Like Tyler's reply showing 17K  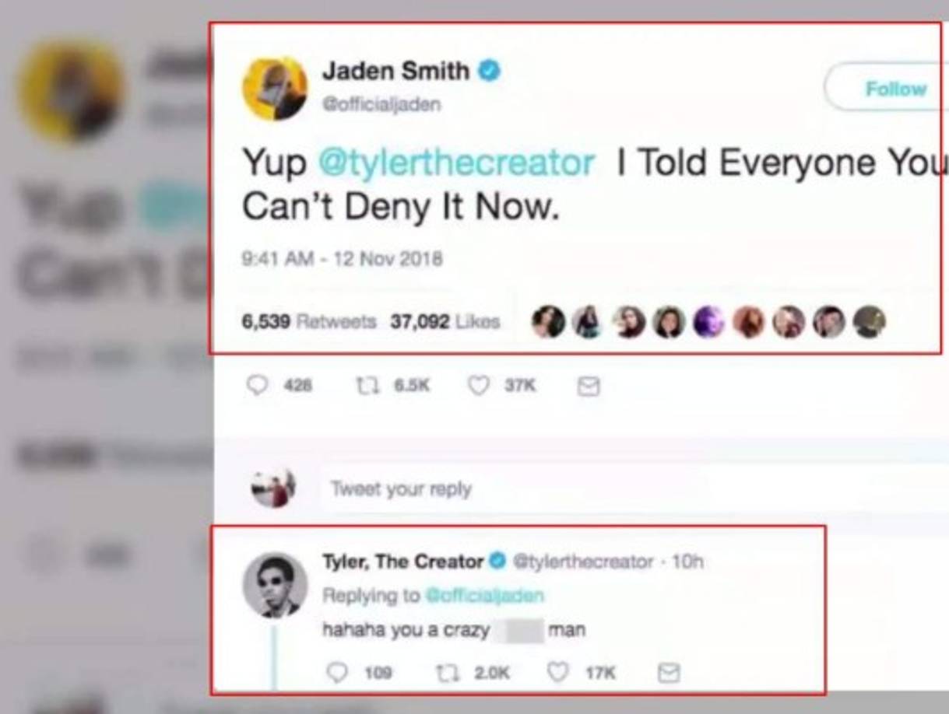click(x=557, y=672)
